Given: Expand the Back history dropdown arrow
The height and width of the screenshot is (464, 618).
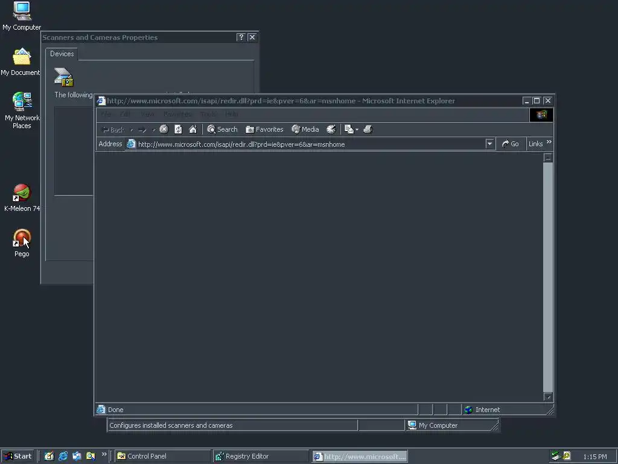Looking at the screenshot, I should tap(132, 130).
